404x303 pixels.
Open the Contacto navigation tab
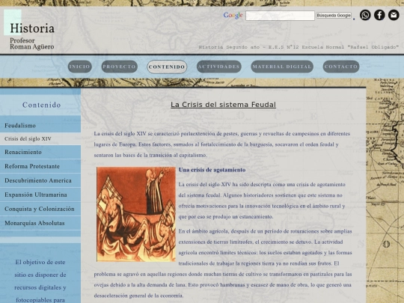pos(341,67)
